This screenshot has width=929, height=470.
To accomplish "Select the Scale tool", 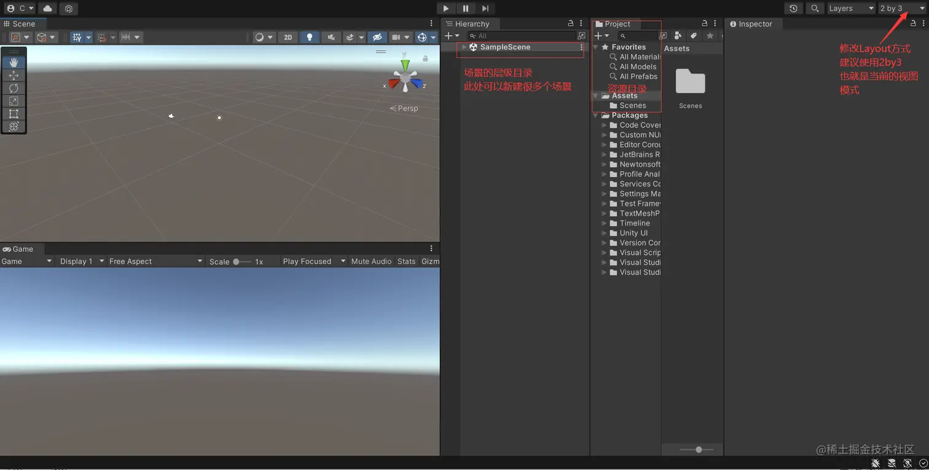I will pos(14,101).
